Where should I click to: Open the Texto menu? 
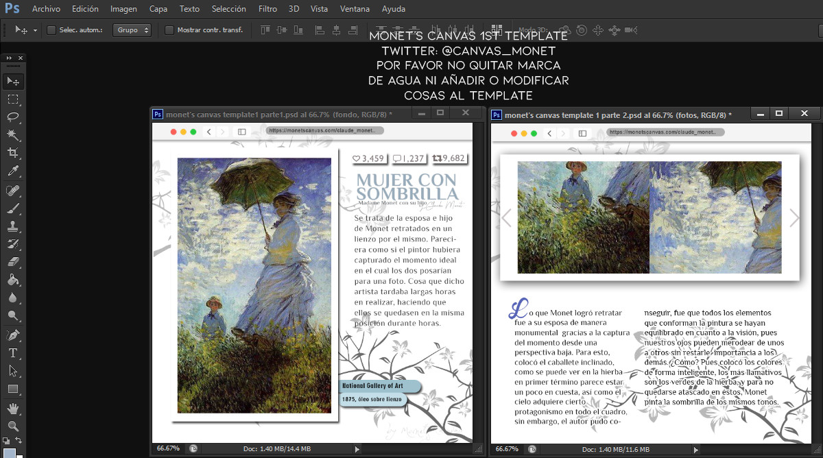(189, 9)
